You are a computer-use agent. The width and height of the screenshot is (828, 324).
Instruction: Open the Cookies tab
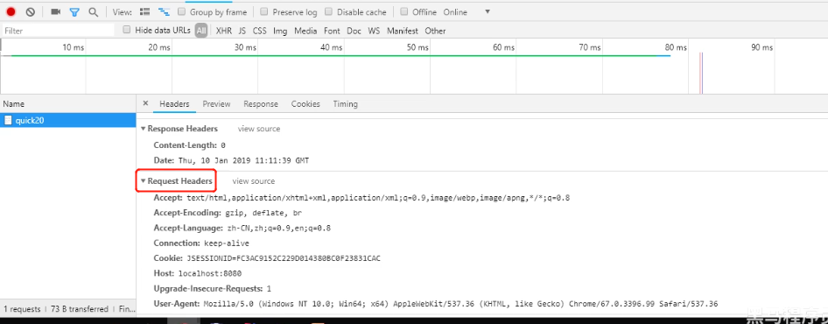305,104
